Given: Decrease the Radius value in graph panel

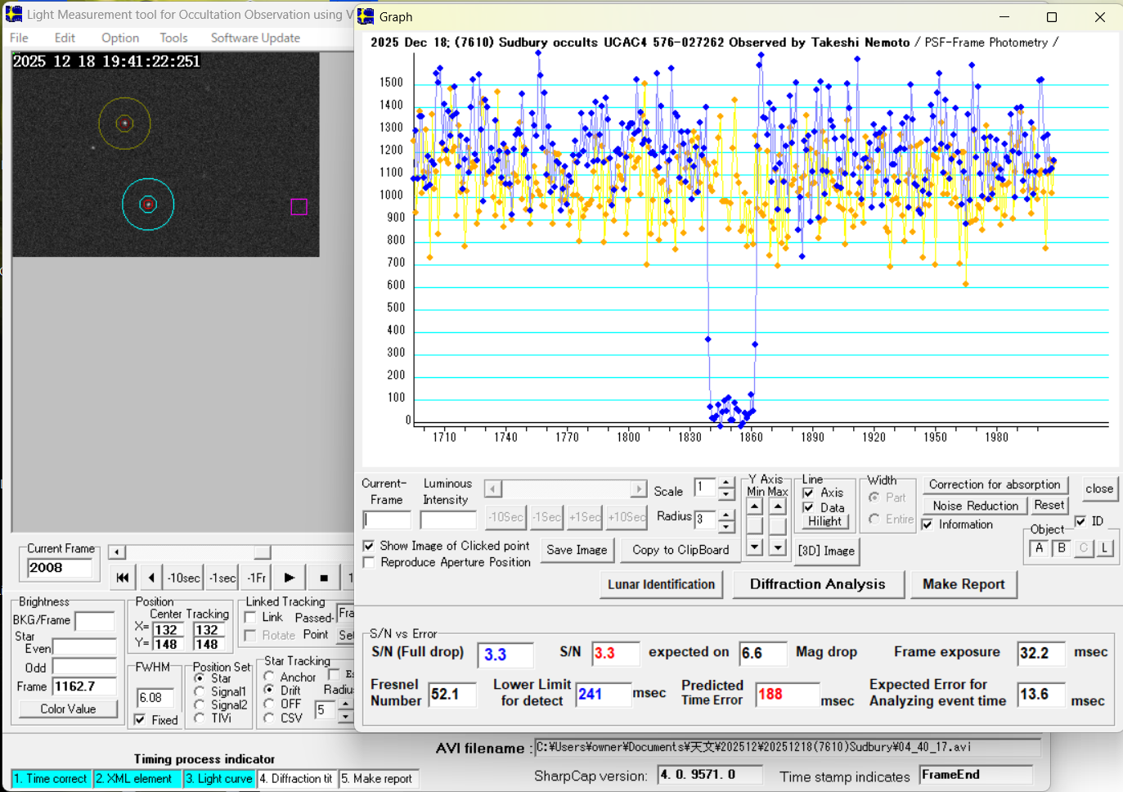Looking at the screenshot, I should [726, 525].
